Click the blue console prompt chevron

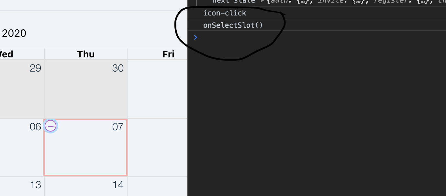(x=195, y=37)
